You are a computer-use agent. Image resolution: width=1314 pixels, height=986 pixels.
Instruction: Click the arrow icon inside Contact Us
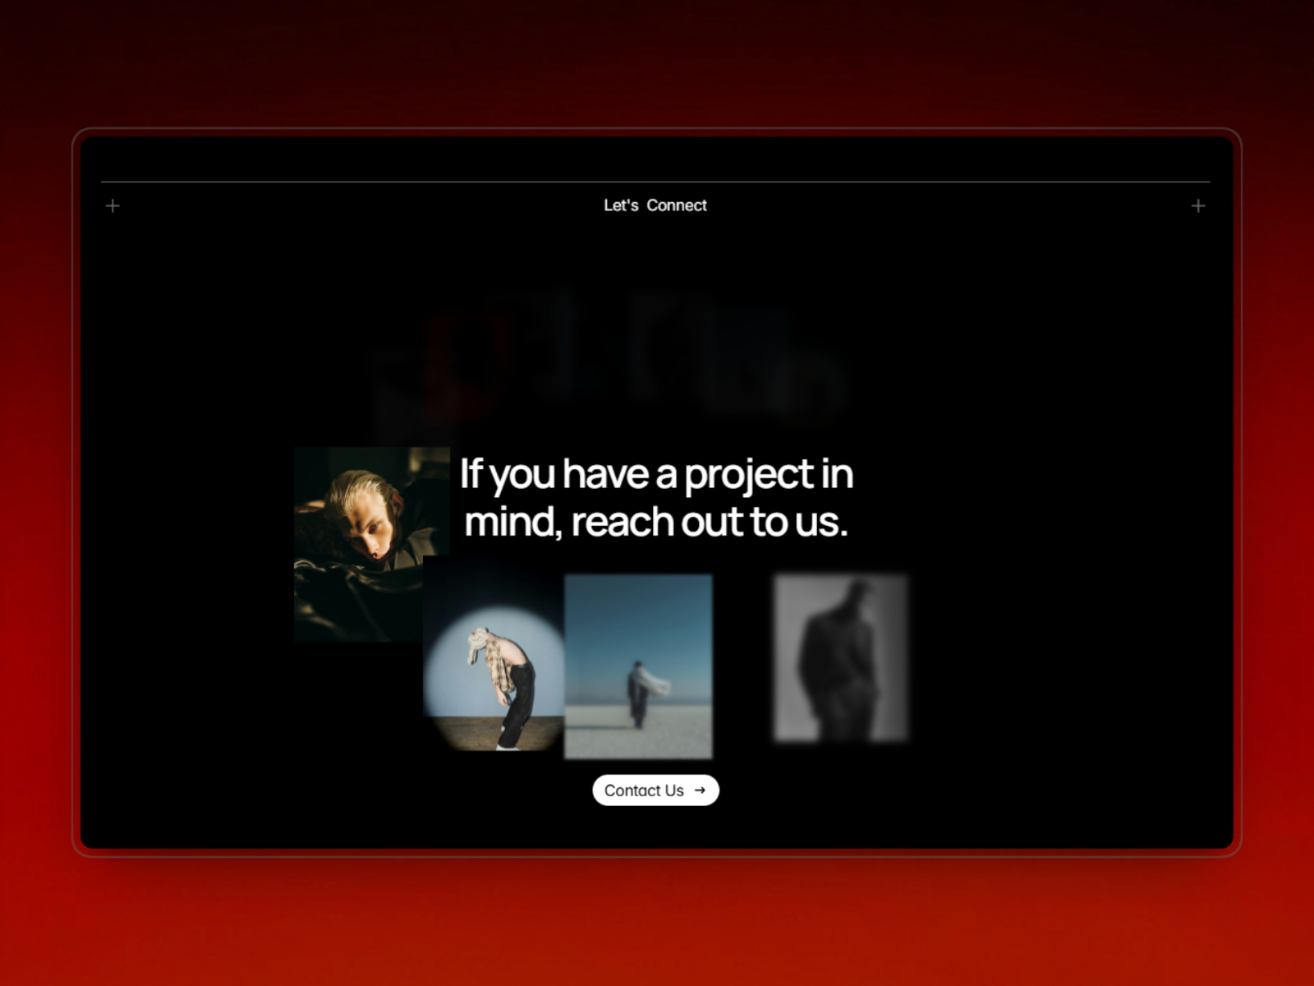click(x=700, y=790)
